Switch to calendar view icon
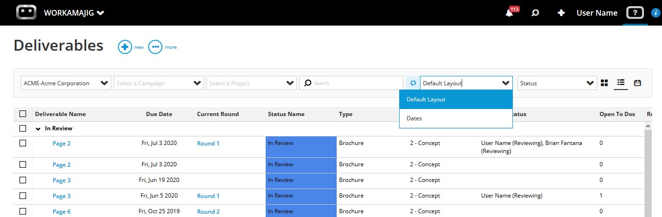Viewport: 662px width, 217px height. pyautogui.click(x=637, y=83)
